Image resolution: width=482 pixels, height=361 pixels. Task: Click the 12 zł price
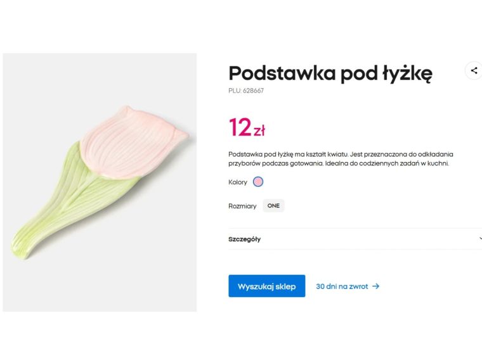coord(247,128)
